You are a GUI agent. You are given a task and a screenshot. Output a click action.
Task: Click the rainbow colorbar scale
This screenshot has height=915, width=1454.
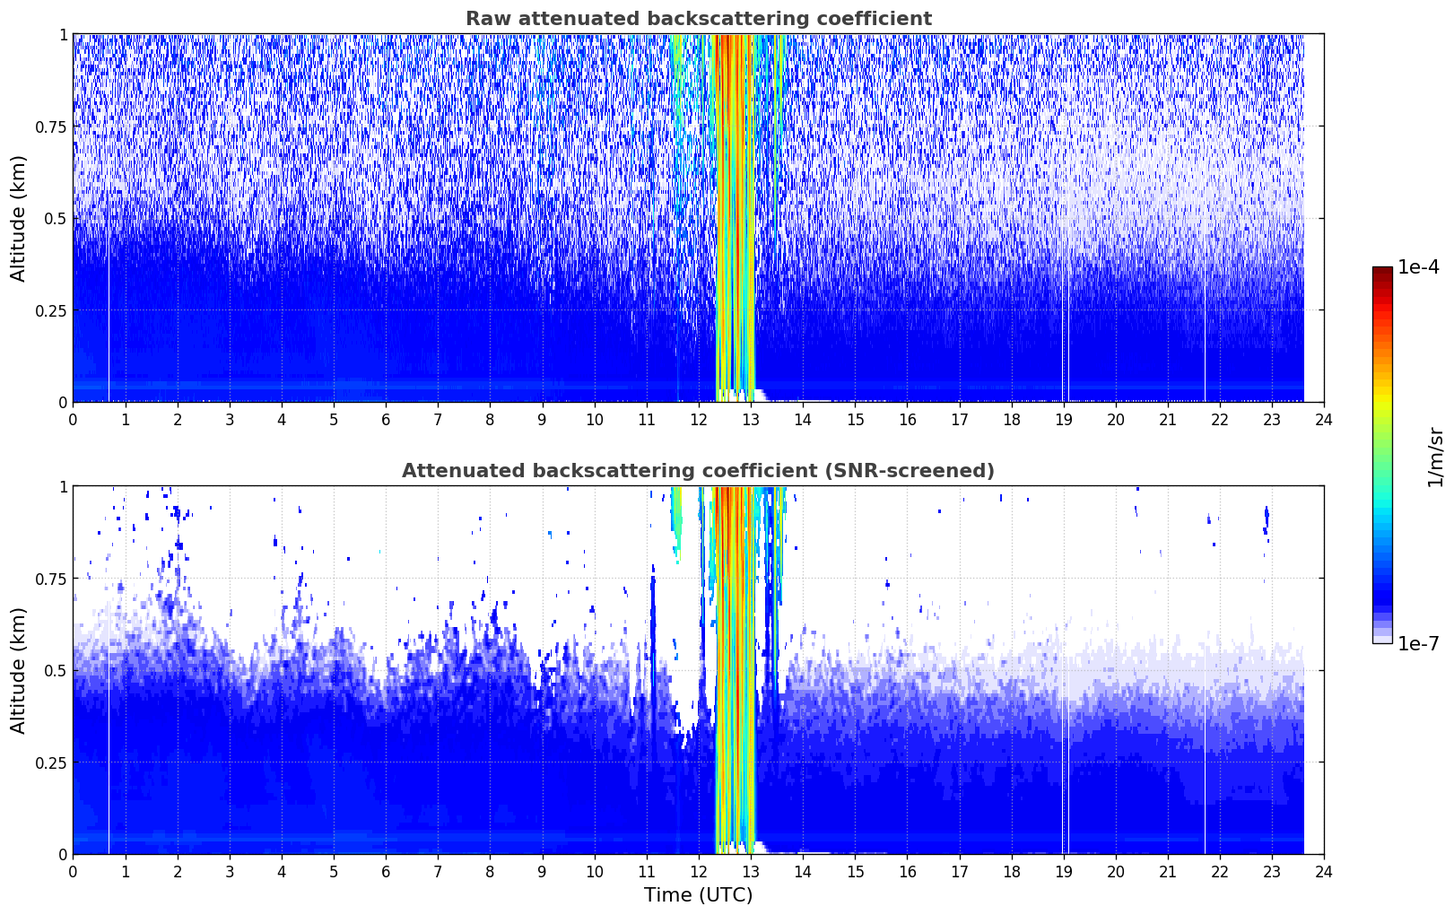tap(1382, 455)
